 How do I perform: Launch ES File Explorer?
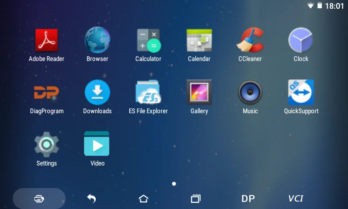pyautogui.click(x=148, y=92)
